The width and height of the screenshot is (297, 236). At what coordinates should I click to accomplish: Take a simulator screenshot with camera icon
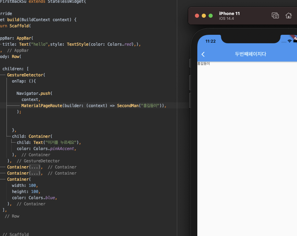275,16
